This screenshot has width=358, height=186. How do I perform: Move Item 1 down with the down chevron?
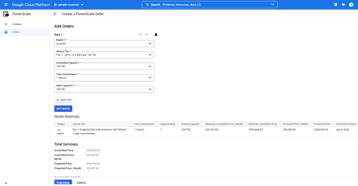[147, 35]
